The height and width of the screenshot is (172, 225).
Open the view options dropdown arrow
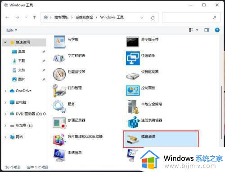(x=197, y=30)
